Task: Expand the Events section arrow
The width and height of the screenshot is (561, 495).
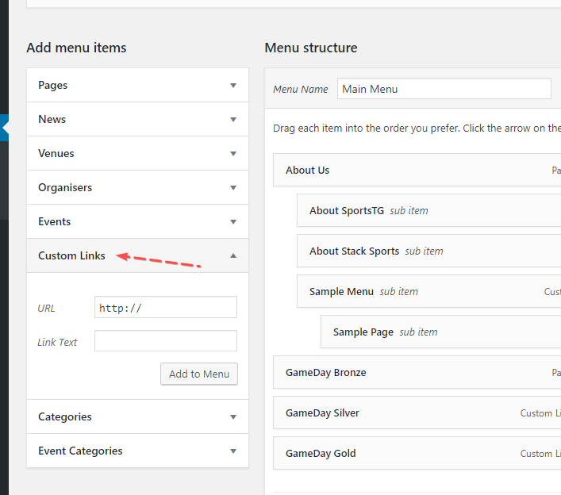Action: 233,222
